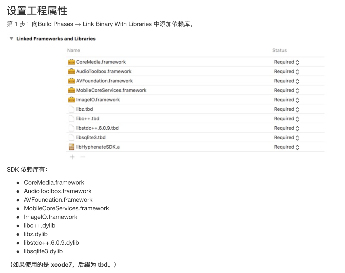
Task: Click the libz.tbd file icon
Action: click(x=71, y=109)
